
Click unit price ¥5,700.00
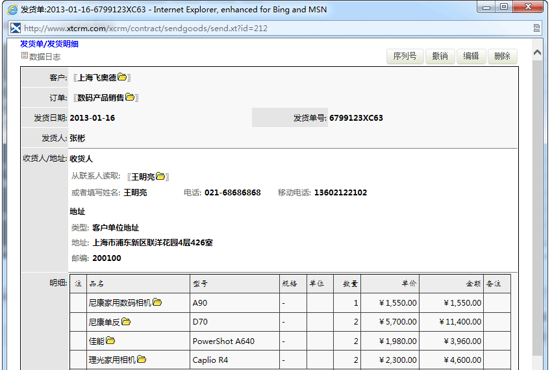pos(398,322)
